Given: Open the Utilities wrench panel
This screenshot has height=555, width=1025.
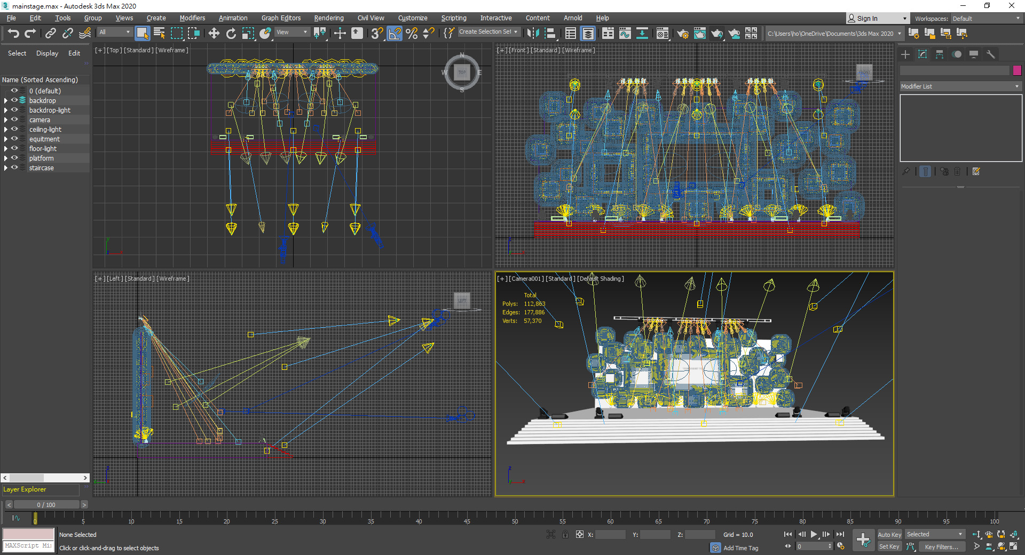Looking at the screenshot, I should 990,54.
